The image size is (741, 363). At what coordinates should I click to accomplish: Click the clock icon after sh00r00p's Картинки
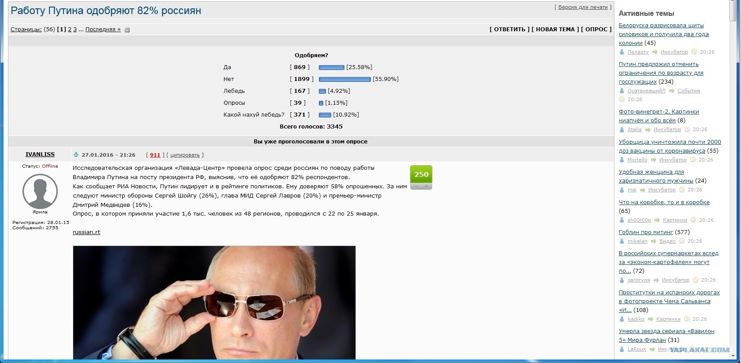(x=693, y=220)
